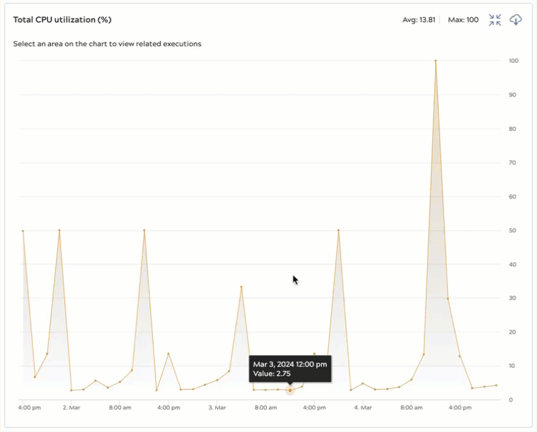Click the "Total CPU utilization (%)" title

tap(62, 20)
